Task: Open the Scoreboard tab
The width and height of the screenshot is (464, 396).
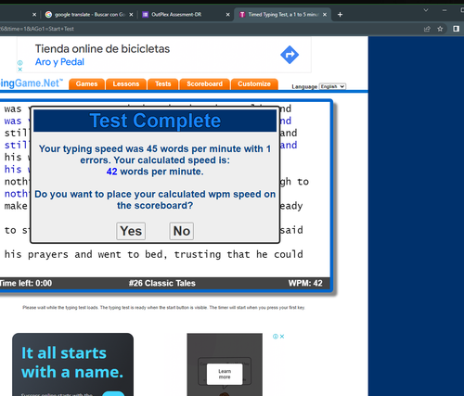Action: [204, 84]
